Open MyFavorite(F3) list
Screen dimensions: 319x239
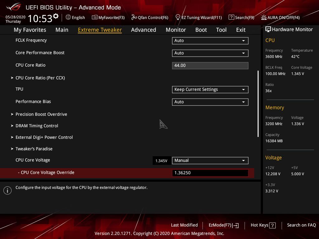click(108, 17)
